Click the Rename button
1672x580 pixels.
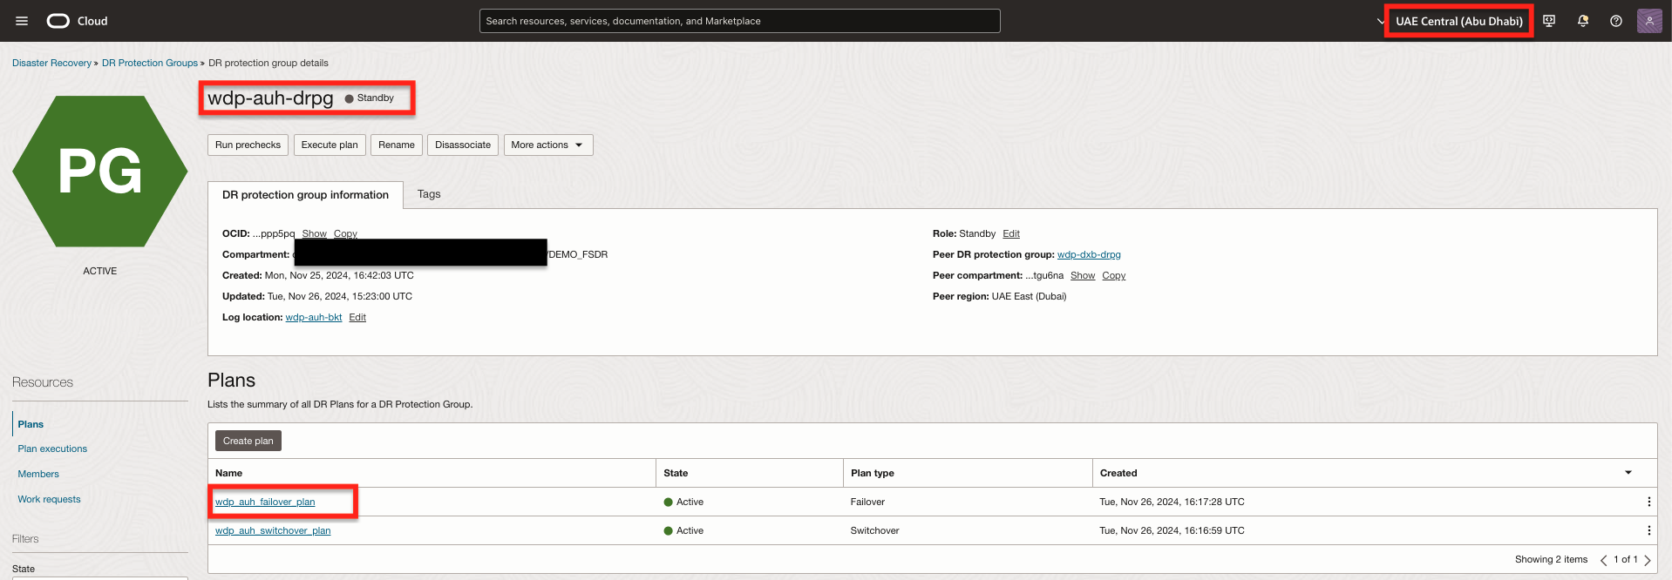(397, 145)
